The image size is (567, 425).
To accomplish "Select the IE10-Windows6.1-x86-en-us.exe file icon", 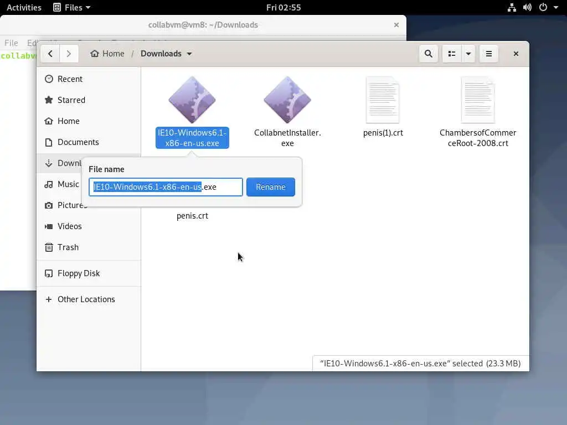I will pos(192,100).
